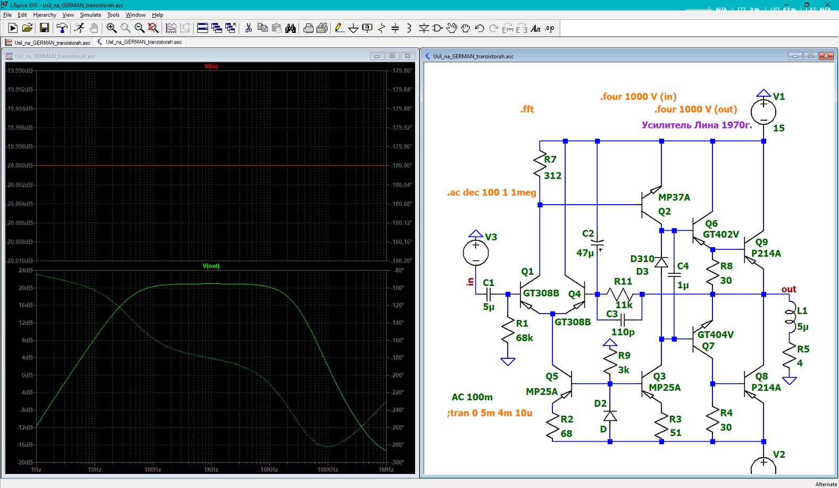This screenshot has width=839, height=488.
Task: Open the Window menu
Action: [x=136, y=15]
